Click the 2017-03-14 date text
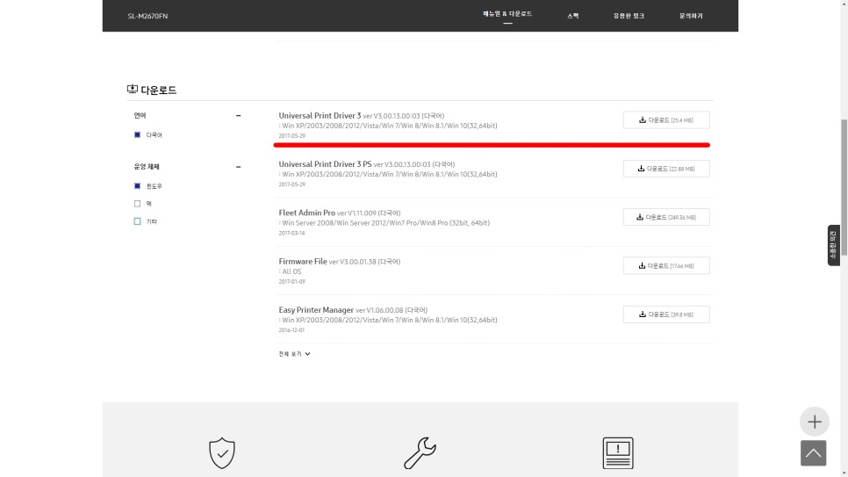 tap(291, 234)
